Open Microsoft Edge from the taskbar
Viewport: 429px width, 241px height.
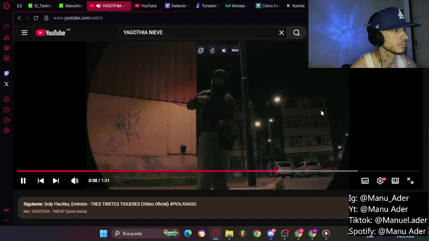(188, 234)
